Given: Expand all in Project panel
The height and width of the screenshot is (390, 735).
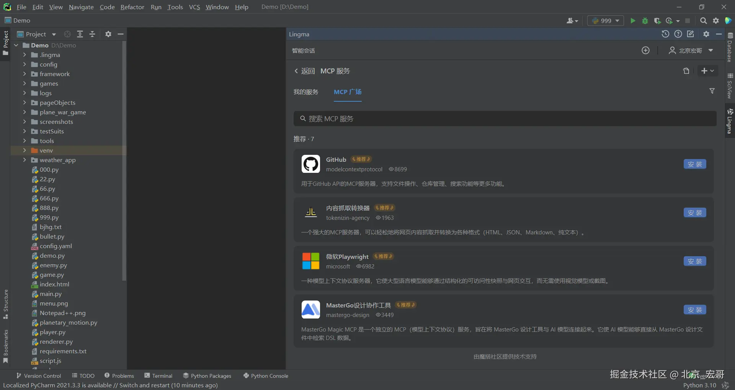Looking at the screenshot, I should click(x=80, y=34).
